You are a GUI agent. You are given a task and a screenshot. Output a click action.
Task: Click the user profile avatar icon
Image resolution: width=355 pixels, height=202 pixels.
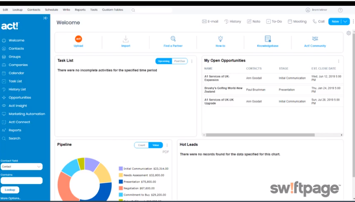click(x=308, y=10)
